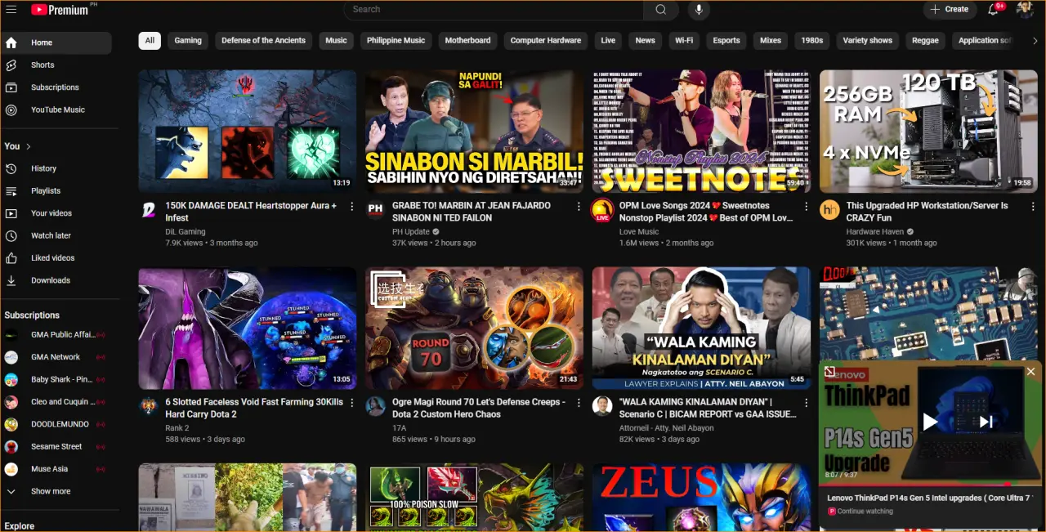Open History in the sidebar
This screenshot has height=532, width=1046.
[56, 168]
